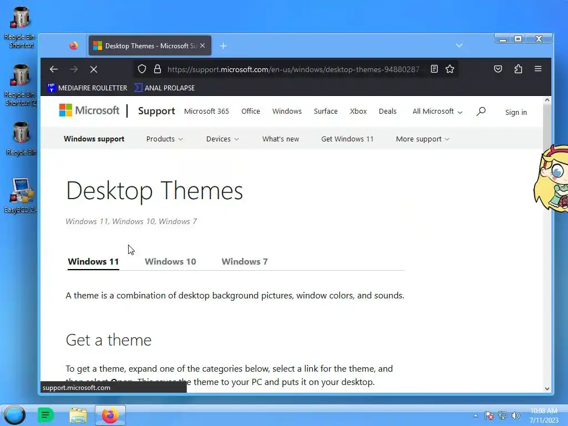The height and width of the screenshot is (426, 568).
Task: Open the tracking protection shield icon
Action: pos(142,69)
